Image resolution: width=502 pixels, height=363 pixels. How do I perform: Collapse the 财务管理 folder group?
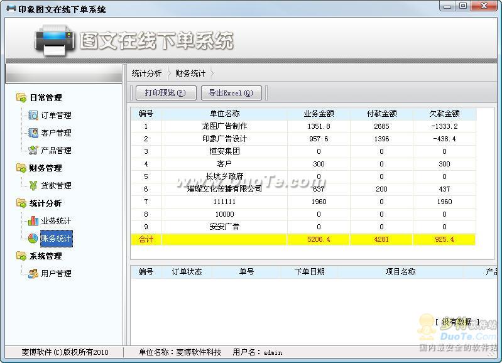click(21, 168)
